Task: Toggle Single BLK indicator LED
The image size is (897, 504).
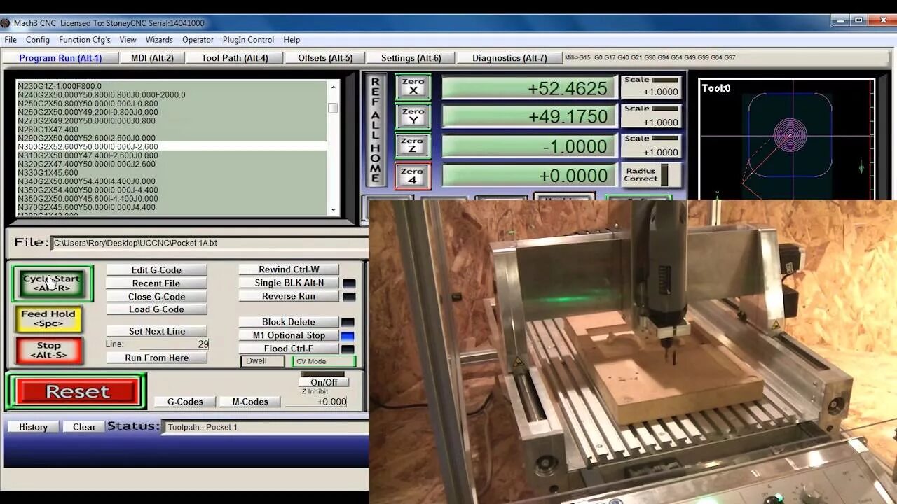Action: (x=348, y=283)
